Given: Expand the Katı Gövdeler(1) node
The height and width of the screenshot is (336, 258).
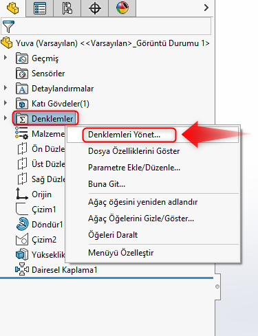Looking at the screenshot, I should point(6,103).
